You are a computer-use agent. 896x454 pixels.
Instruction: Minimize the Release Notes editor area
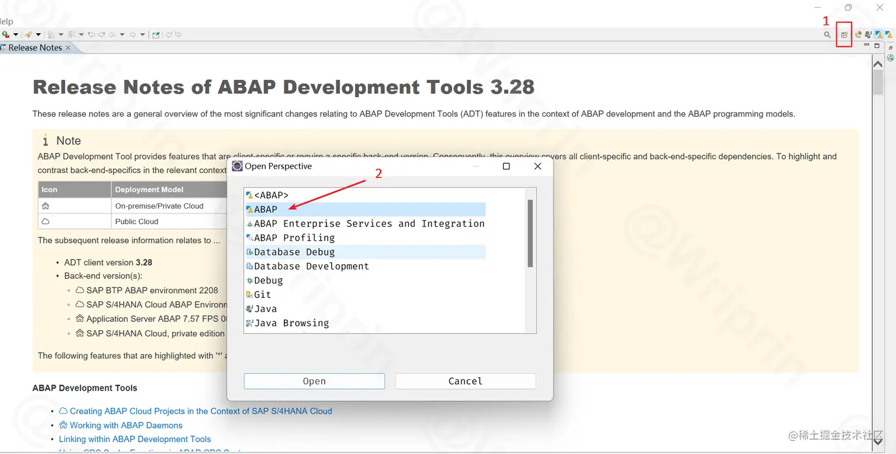pos(866,45)
